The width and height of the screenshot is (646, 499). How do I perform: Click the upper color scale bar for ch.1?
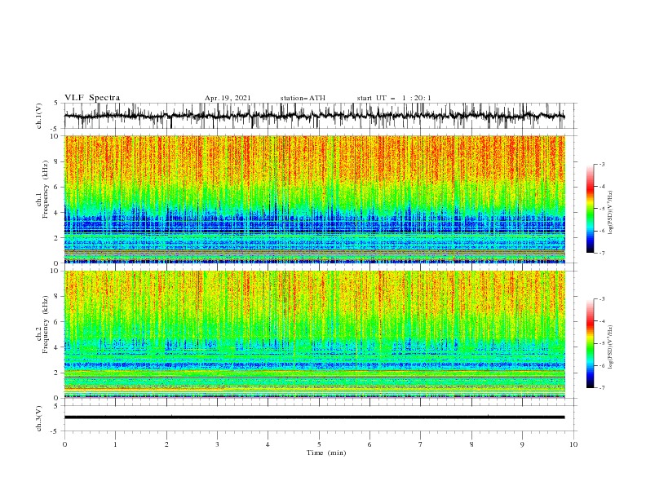pyautogui.click(x=590, y=209)
